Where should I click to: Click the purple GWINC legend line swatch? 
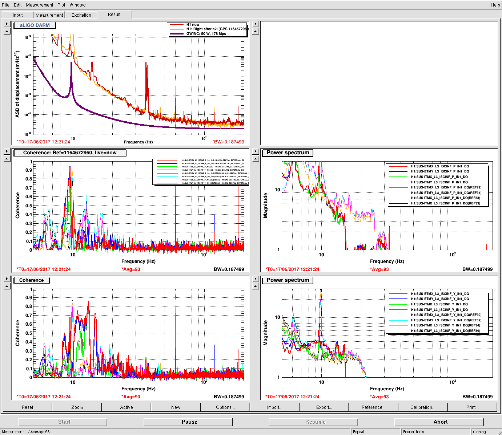click(177, 34)
